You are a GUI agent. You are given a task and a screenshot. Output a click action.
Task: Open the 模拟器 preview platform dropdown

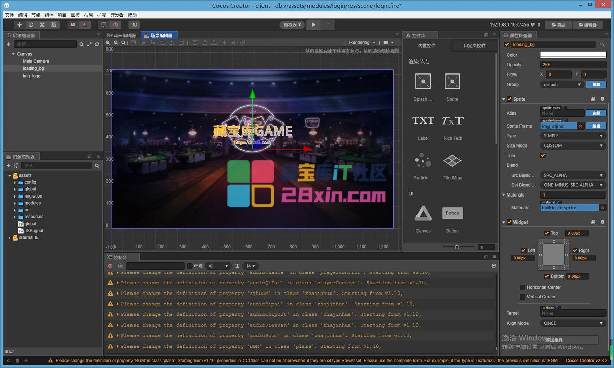coord(292,24)
